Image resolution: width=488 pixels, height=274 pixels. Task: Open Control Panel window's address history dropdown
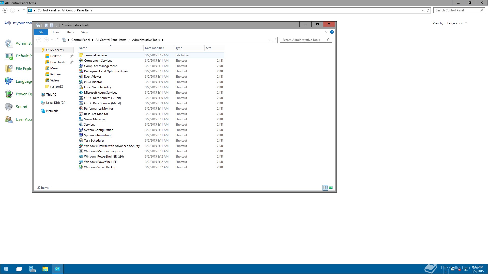(x=423, y=10)
